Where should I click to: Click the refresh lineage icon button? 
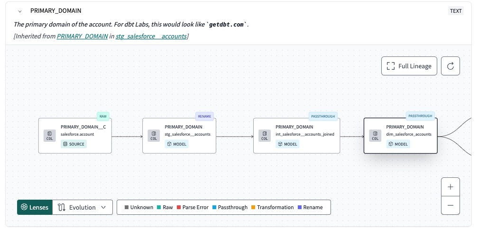[450, 66]
